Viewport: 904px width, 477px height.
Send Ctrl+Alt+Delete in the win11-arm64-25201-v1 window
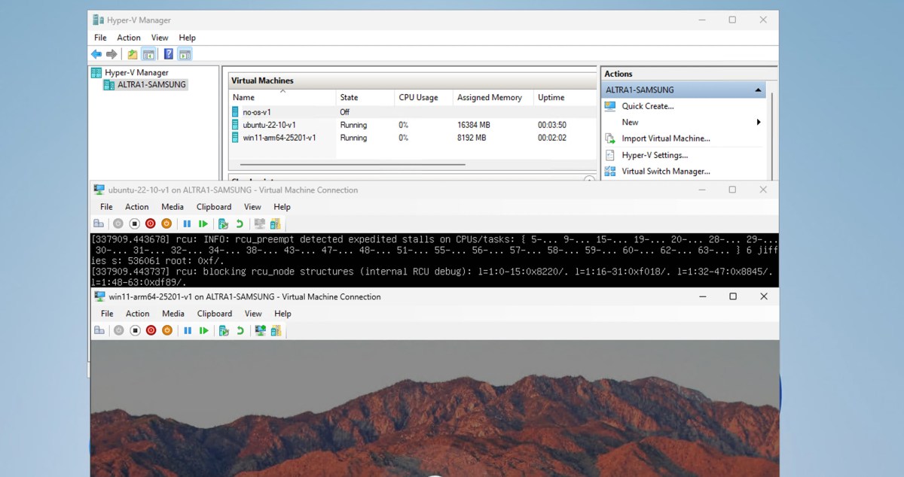(99, 330)
